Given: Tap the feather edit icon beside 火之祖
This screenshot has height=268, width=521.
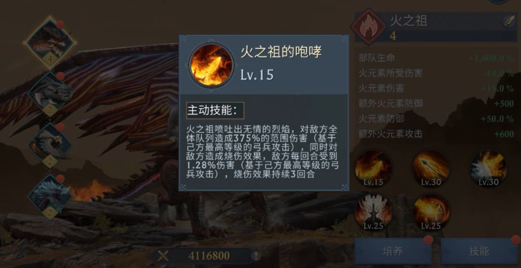Looking at the screenshot, I should point(509,21).
